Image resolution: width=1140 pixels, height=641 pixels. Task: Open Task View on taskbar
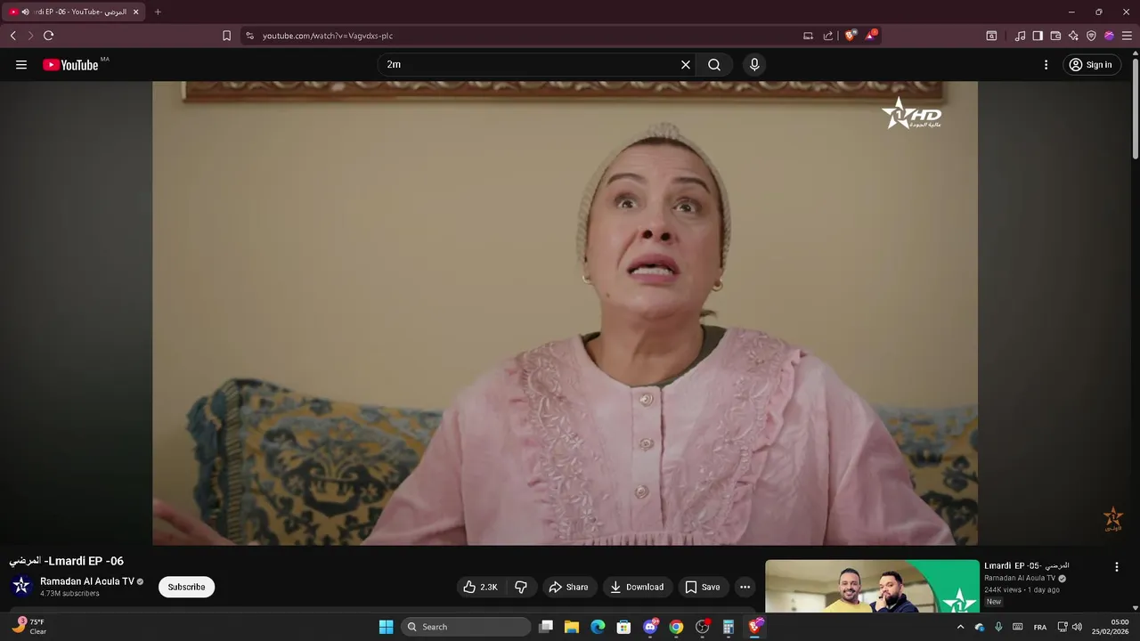[546, 627]
